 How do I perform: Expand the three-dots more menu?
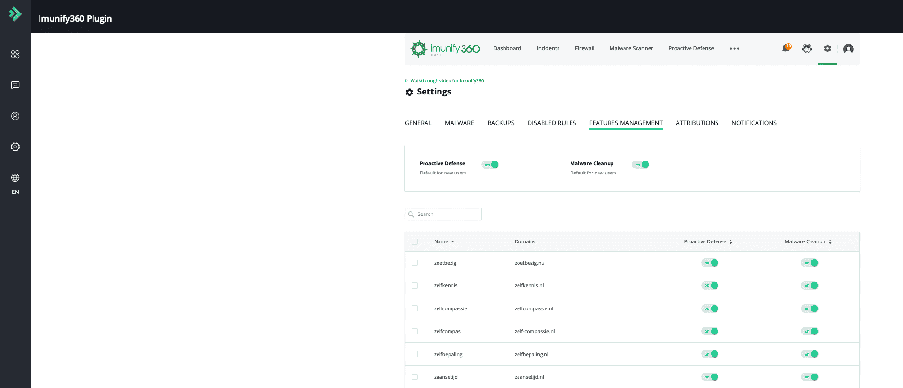click(x=734, y=49)
